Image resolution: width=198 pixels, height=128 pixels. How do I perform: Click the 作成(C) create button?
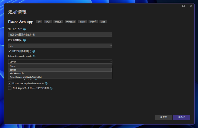coord(182,117)
